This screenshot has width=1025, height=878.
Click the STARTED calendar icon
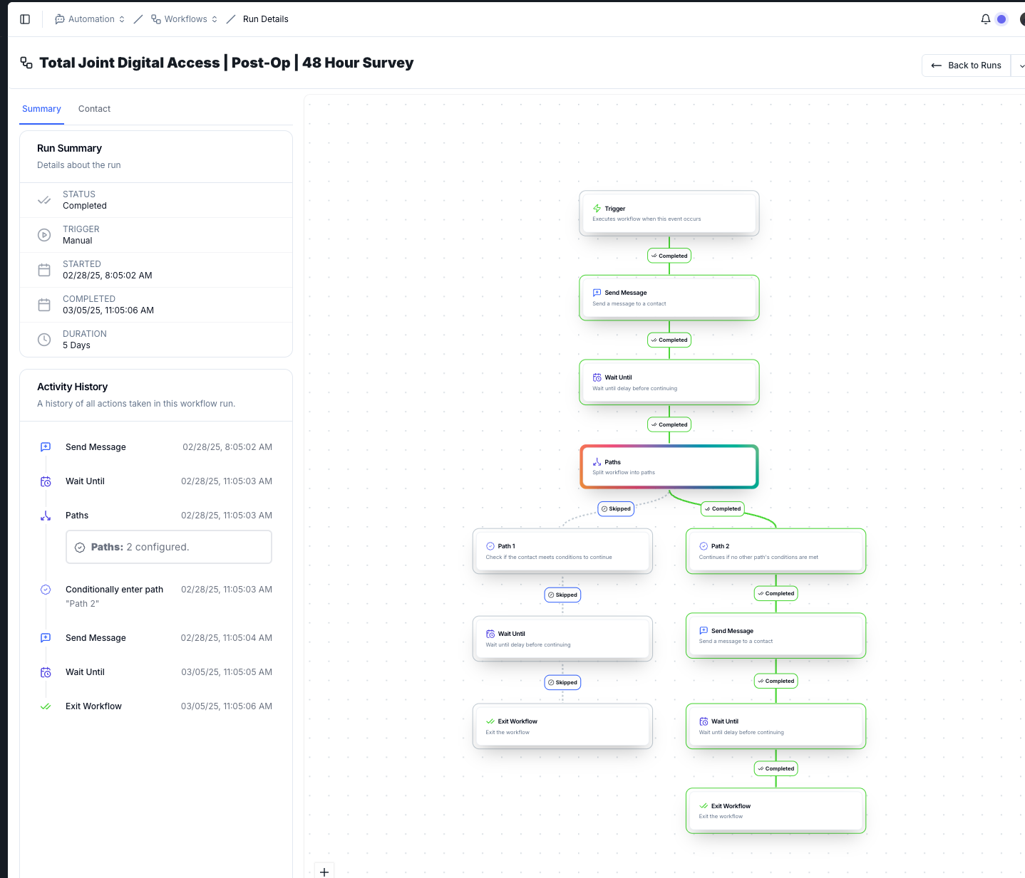(x=44, y=270)
